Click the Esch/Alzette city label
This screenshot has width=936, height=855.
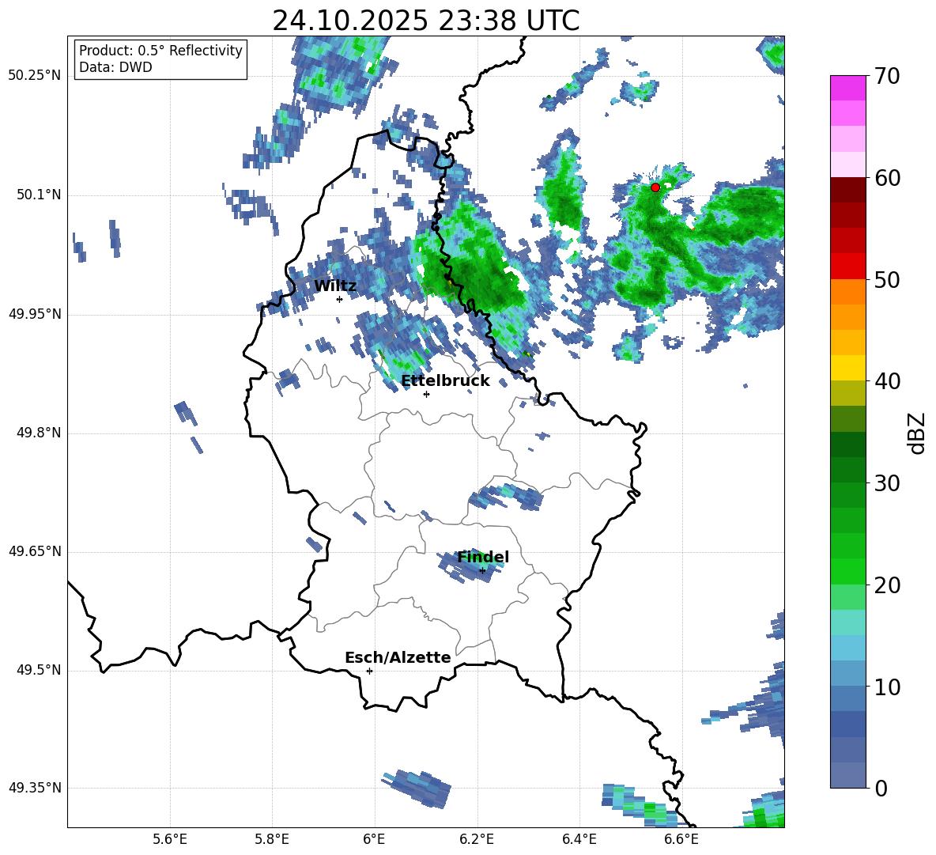[x=398, y=658]
